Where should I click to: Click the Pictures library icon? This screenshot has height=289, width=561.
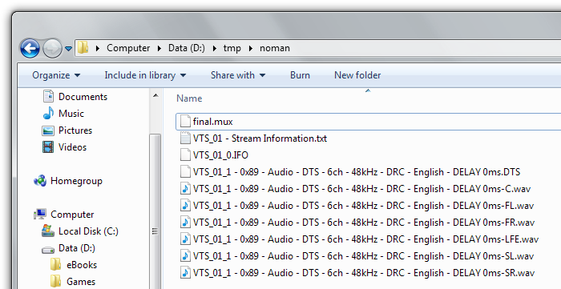coord(48,130)
